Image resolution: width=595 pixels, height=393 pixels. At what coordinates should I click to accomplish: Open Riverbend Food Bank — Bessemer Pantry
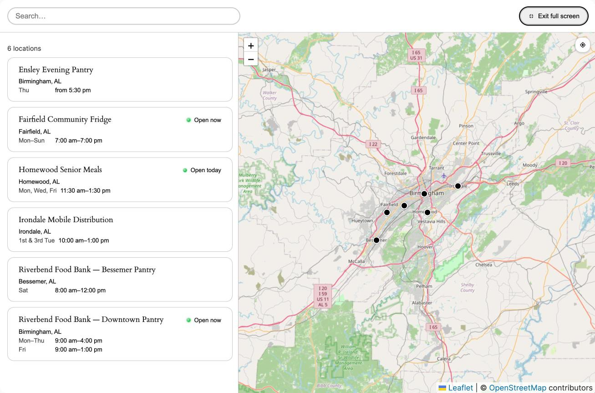120,279
